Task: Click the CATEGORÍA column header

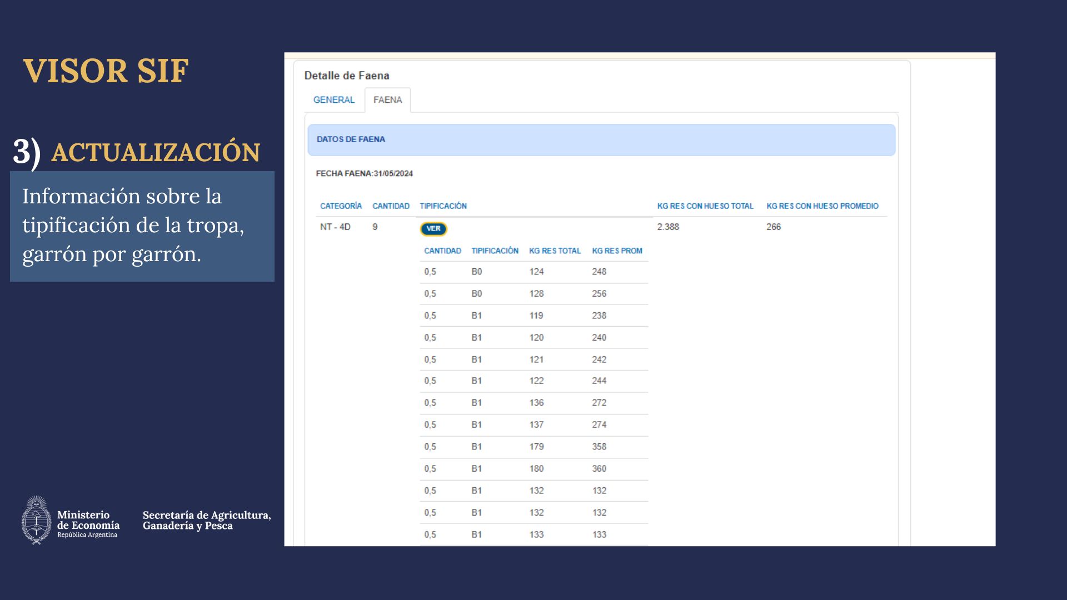Action: [341, 206]
